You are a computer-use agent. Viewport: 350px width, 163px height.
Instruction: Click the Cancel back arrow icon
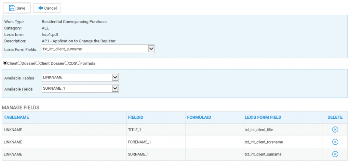pos(40,8)
